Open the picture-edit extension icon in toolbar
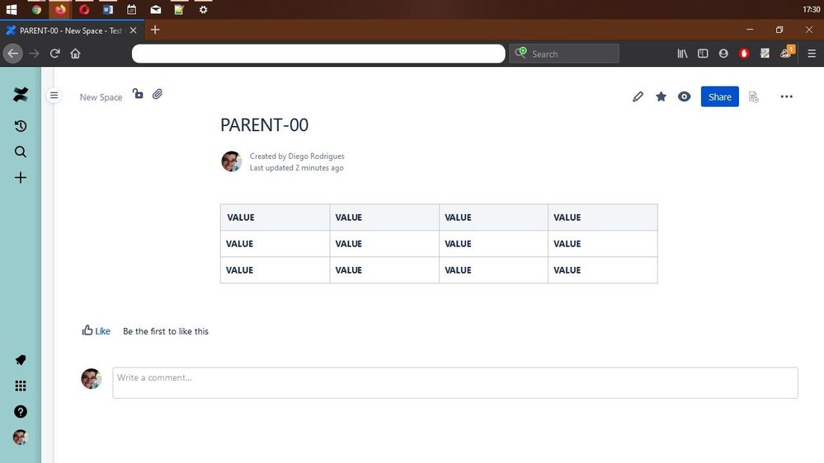 pyautogui.click(x=765, y=54)
